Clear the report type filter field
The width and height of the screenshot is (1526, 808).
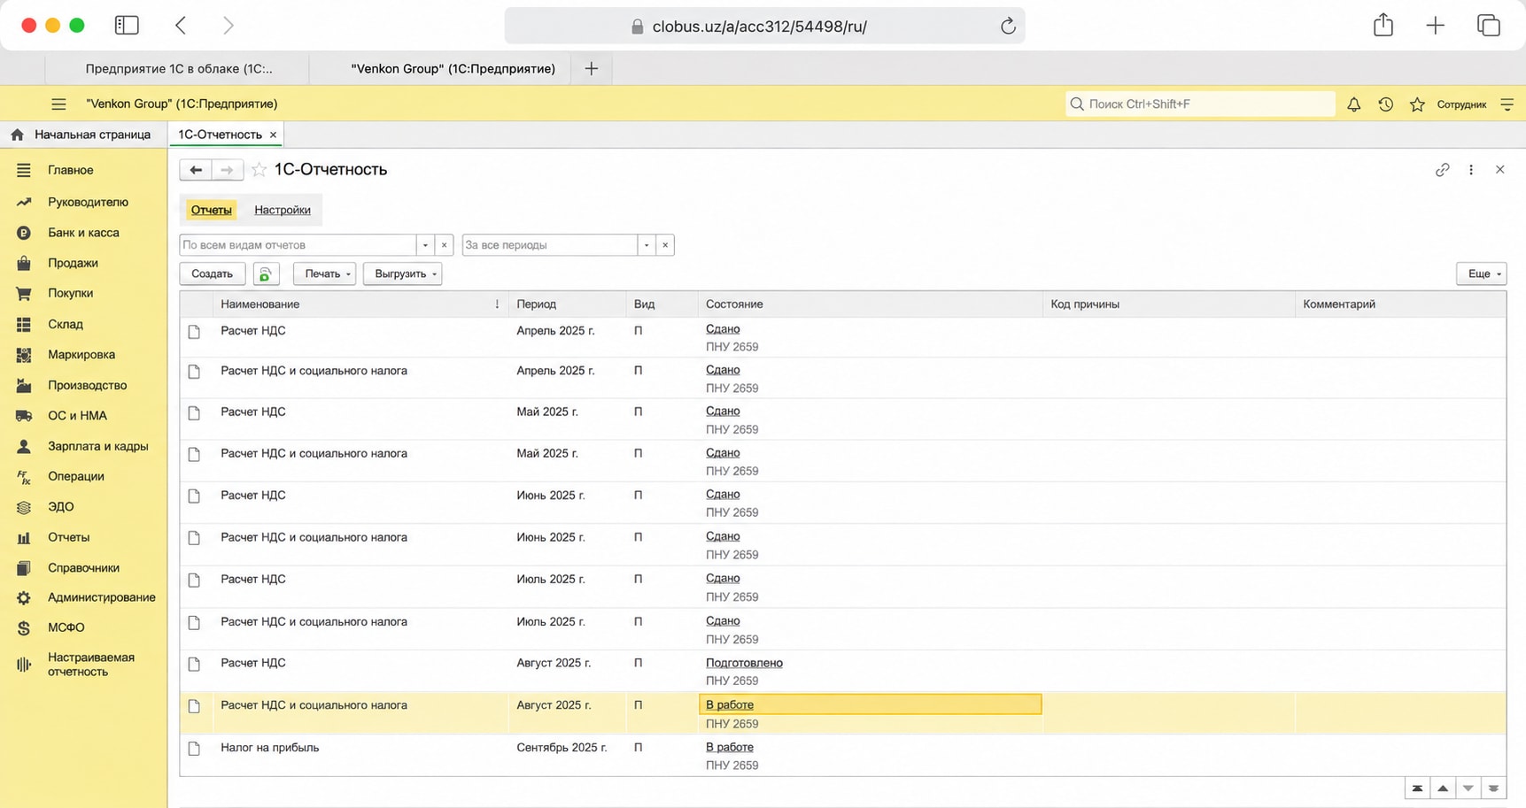[445, 245]
